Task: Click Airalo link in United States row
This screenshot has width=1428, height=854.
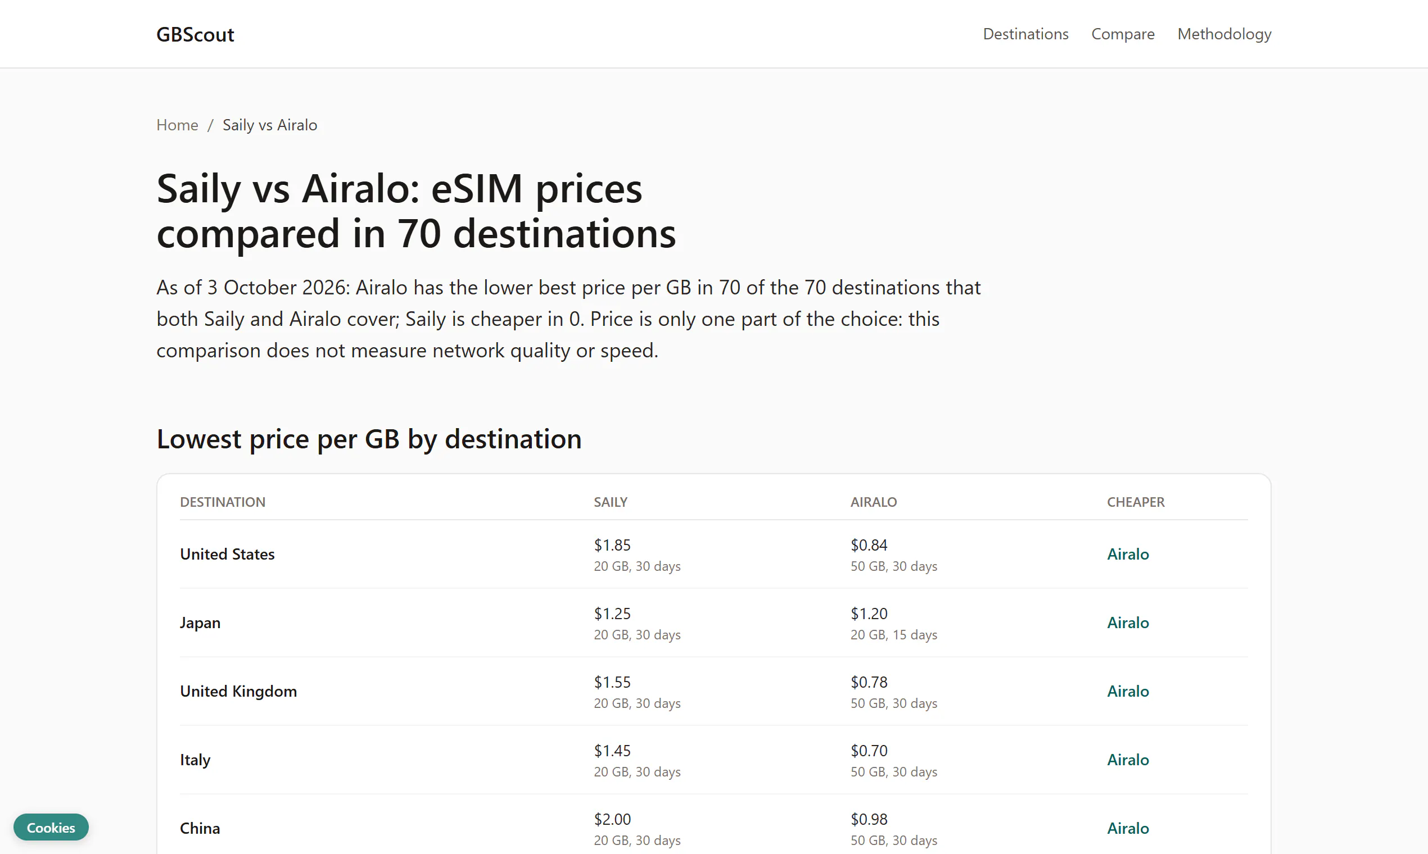Action: click(1127, 554)
